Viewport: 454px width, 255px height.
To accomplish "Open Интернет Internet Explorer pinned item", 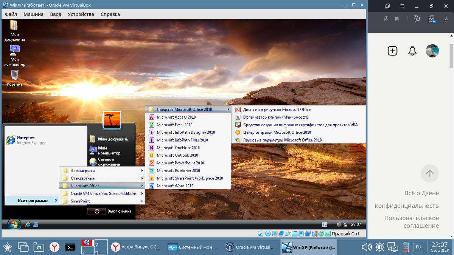I will (x=45, y=140).
